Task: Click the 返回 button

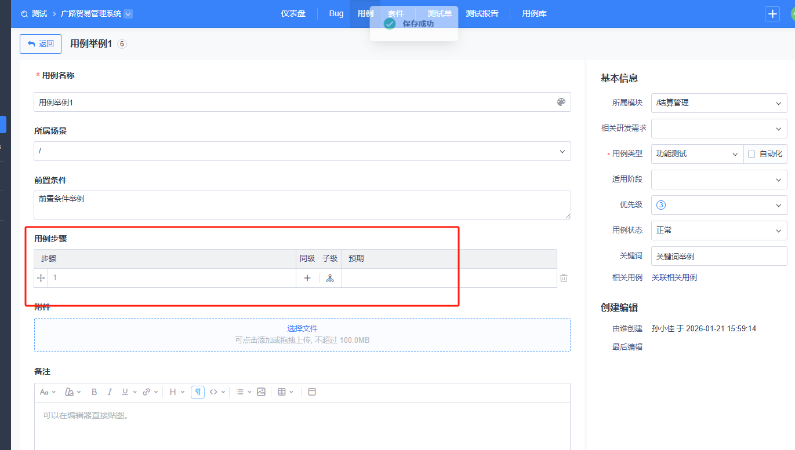Action: tap(41, 44)
